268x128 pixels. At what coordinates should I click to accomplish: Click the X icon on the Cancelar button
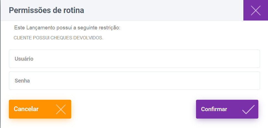click(61, 109)
